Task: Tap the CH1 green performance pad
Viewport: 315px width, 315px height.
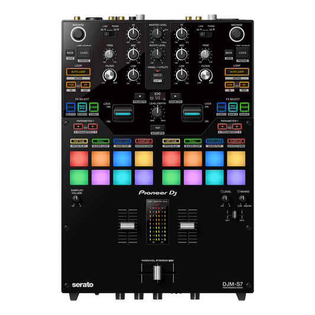Action: (79, 177)
